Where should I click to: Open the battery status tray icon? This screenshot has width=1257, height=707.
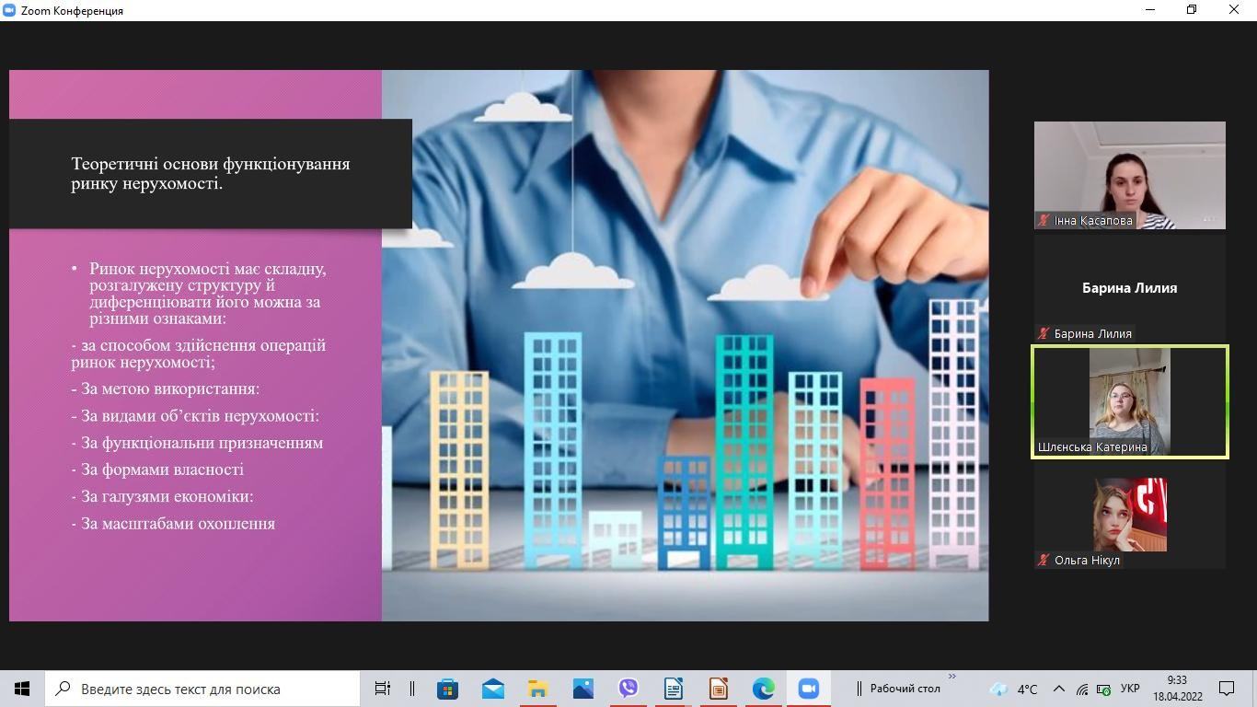pyautogui.click(x=1103, y=689)
